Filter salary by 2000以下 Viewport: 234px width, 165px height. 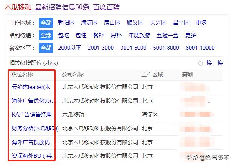coord(69,48)
